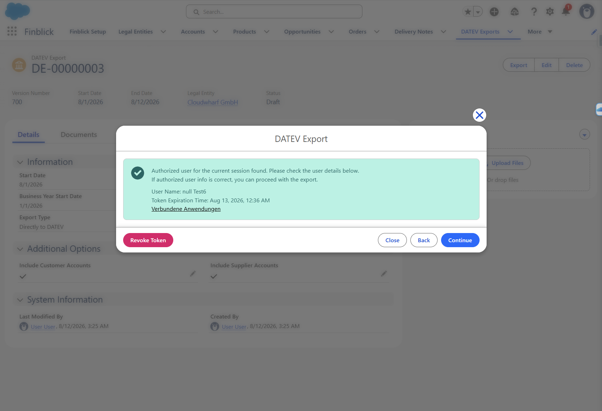Click the green success checkmark icon
This screenshot has height=411, width=602.
[138, 173]
